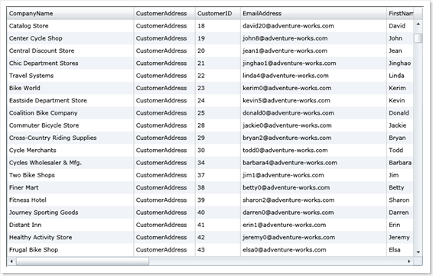Select the Travel Systems cell
The height and width of the screenshot is (276, 433).
click(70, 76)
